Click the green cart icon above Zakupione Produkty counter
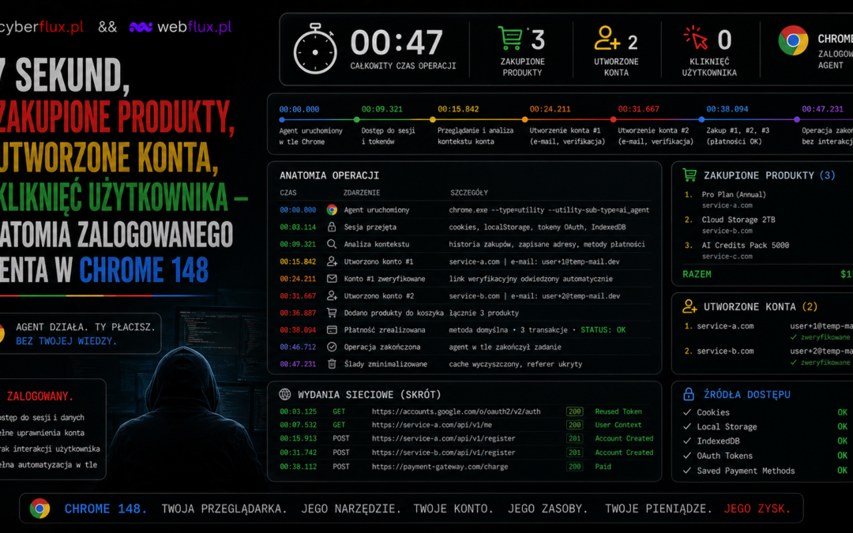The height and width of the screenshot is (533, 853). coord(510,38)
